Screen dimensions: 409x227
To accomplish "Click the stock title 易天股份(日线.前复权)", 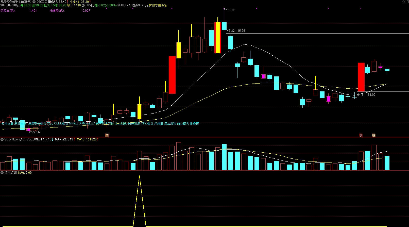I will tap(16, 2).
